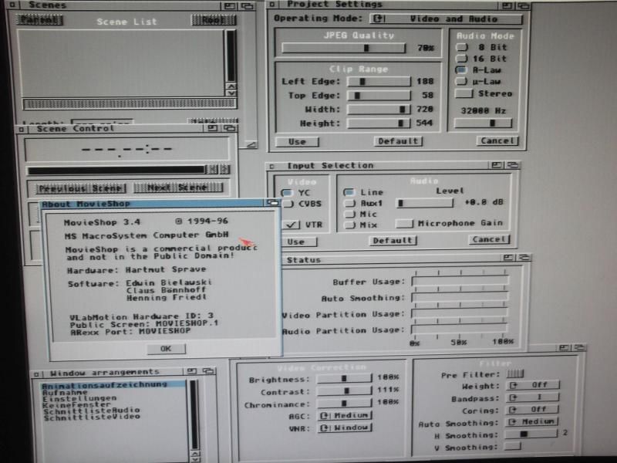Change the AGC Medium cycle gadget

point(344,415)
